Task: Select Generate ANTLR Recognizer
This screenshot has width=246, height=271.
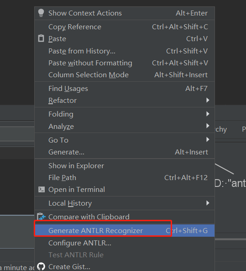Action: coord(125,231)
